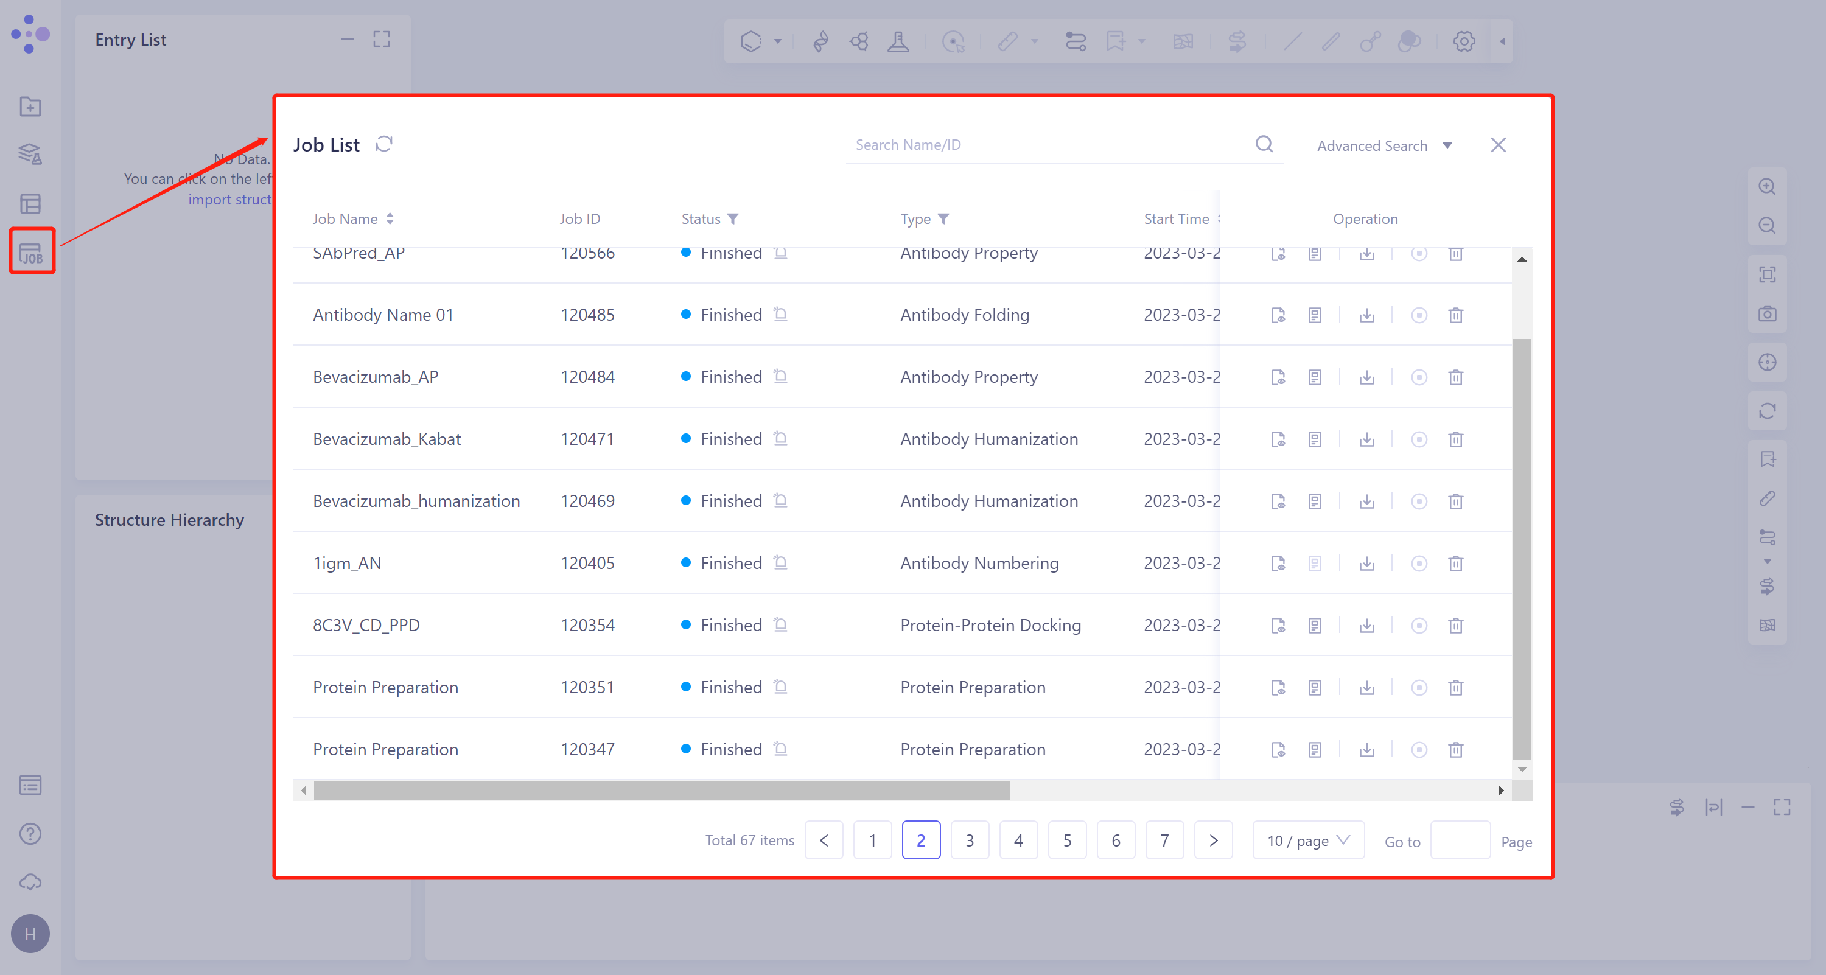This screenshot has height=975, width=1826.
Task: Open the Status filter on the Status column
Action: tap(733, 219)
